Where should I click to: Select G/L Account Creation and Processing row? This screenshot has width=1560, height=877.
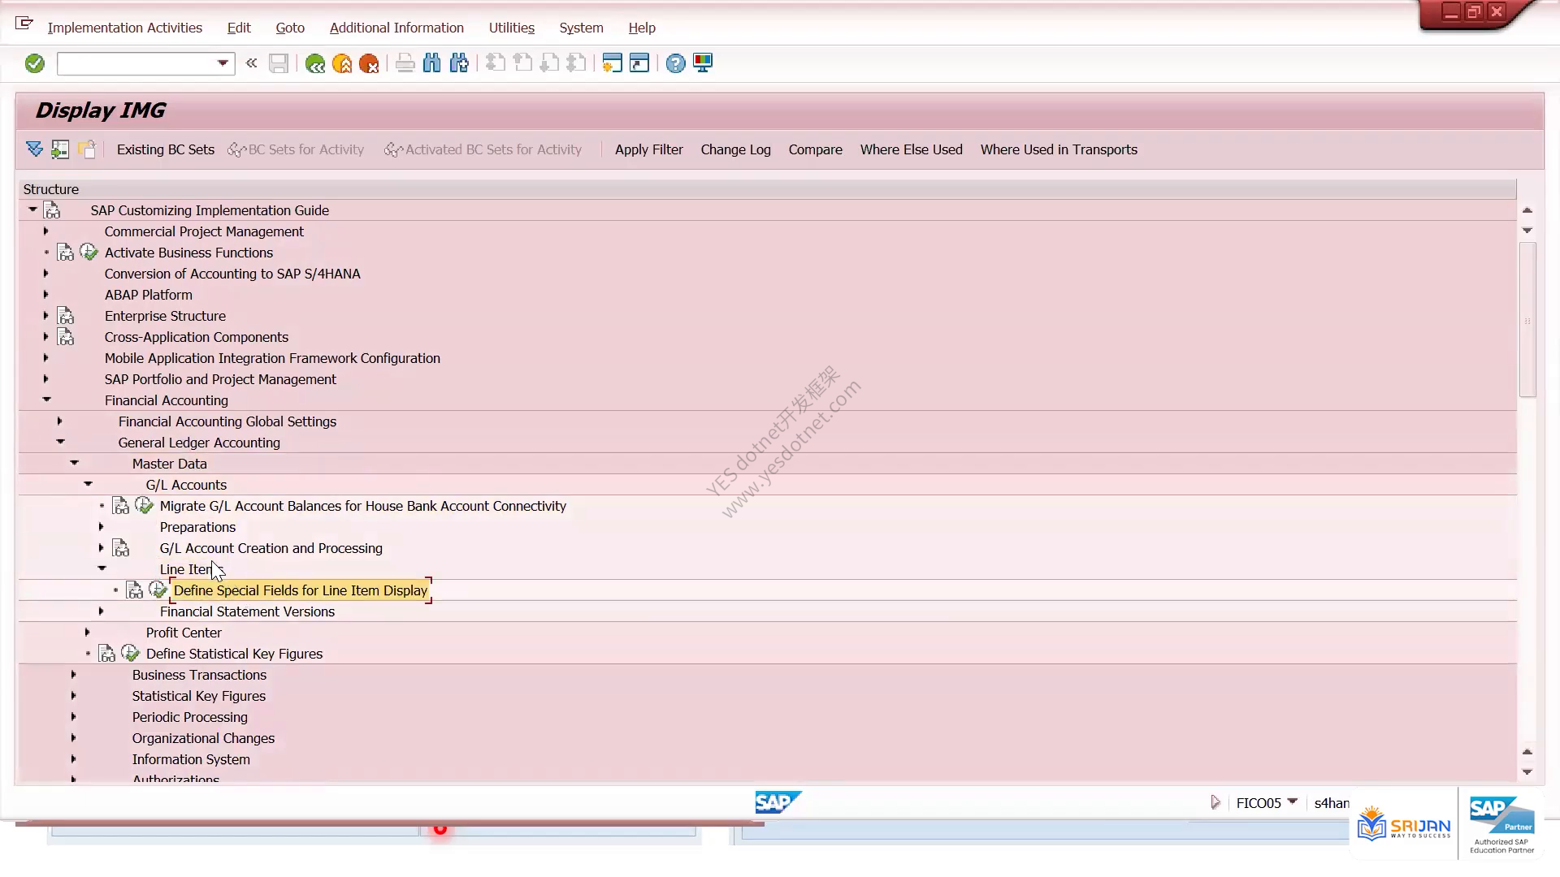click(x=271, y=548)
